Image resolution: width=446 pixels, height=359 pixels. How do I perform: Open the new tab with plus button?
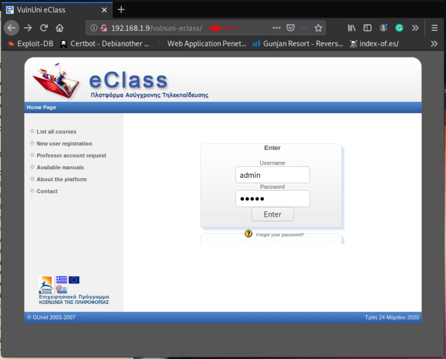tap(121, 9)
